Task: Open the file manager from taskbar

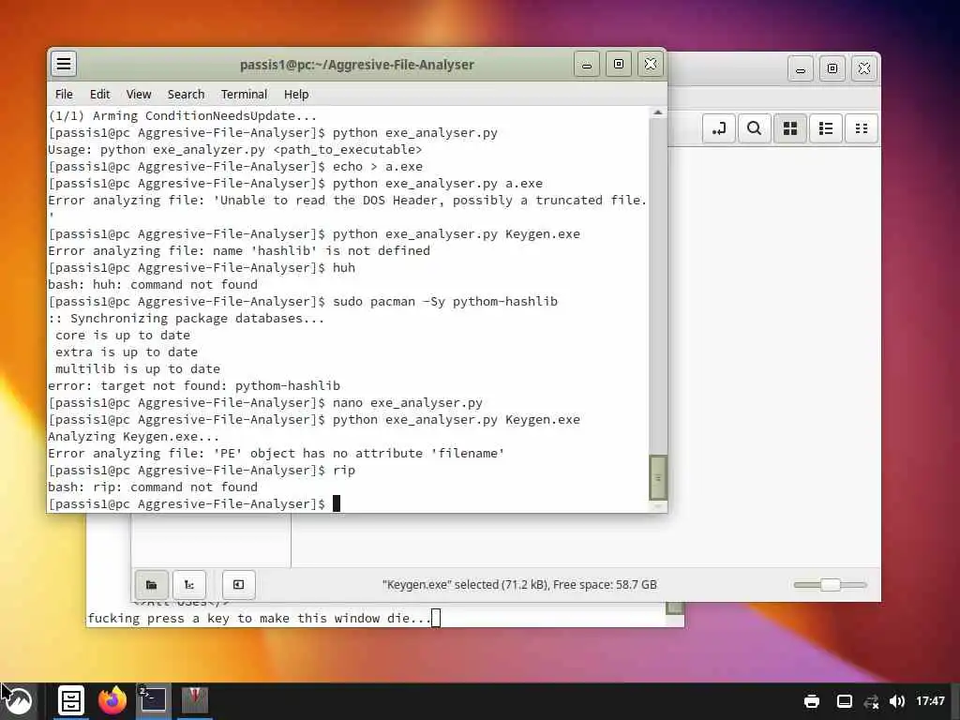Action: [71, 700]
